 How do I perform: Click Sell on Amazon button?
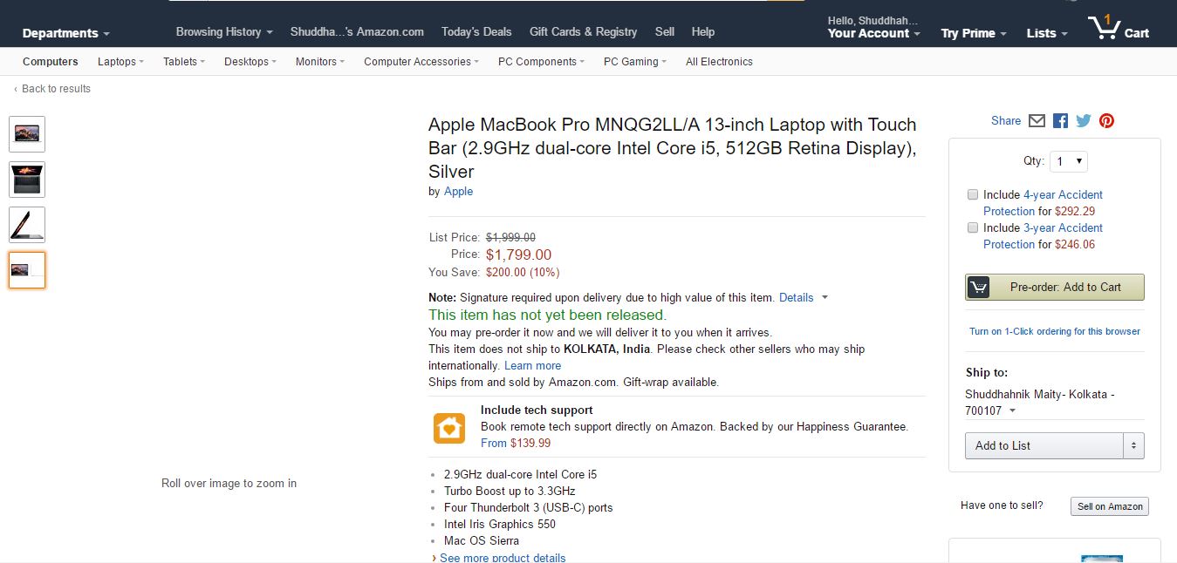1110,506
